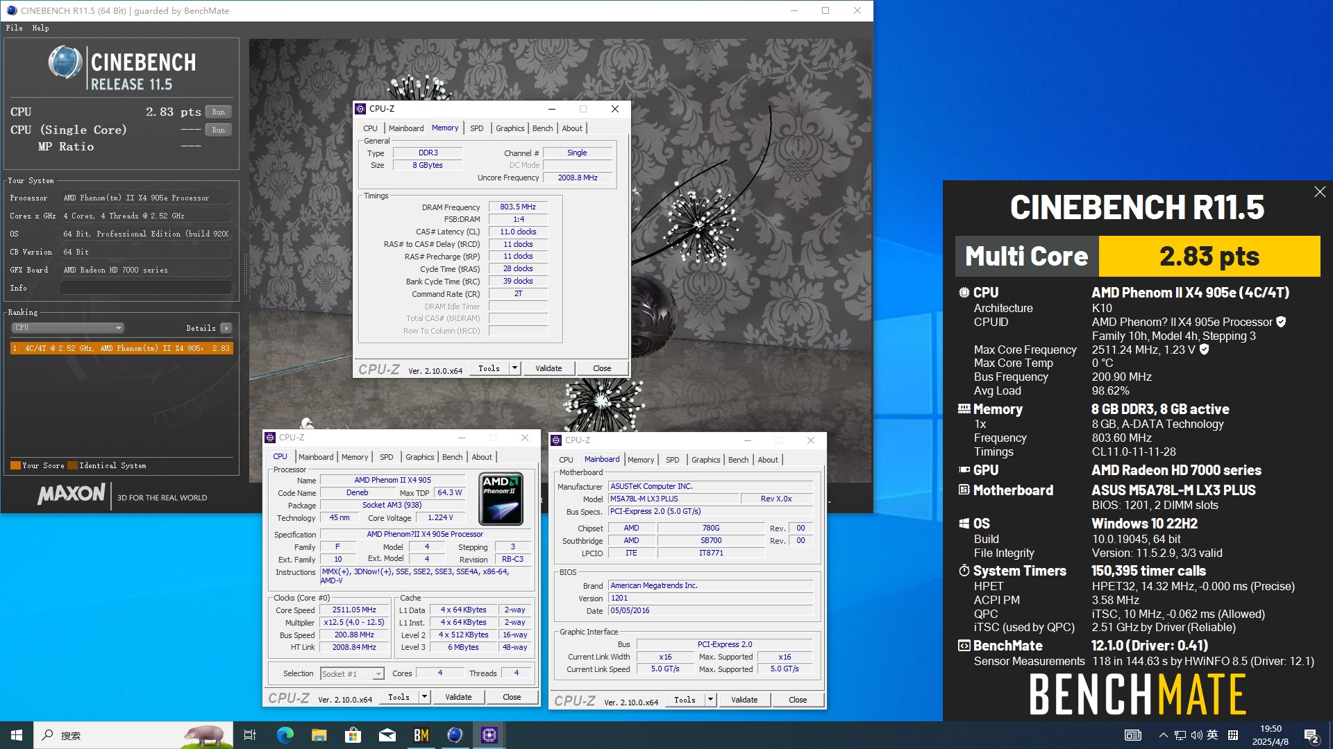Launch Microsoft Edge from taskbar
The image size is (1333, 749).
point(285,735)
